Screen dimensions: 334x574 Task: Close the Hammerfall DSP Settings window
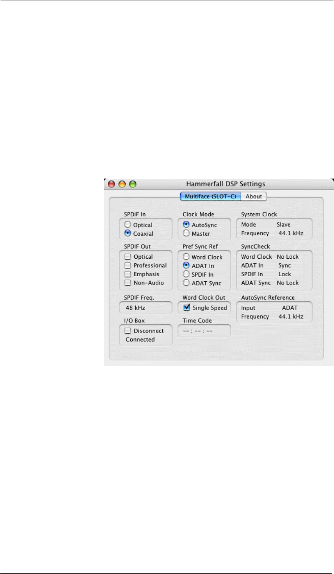tap(112, 184)
